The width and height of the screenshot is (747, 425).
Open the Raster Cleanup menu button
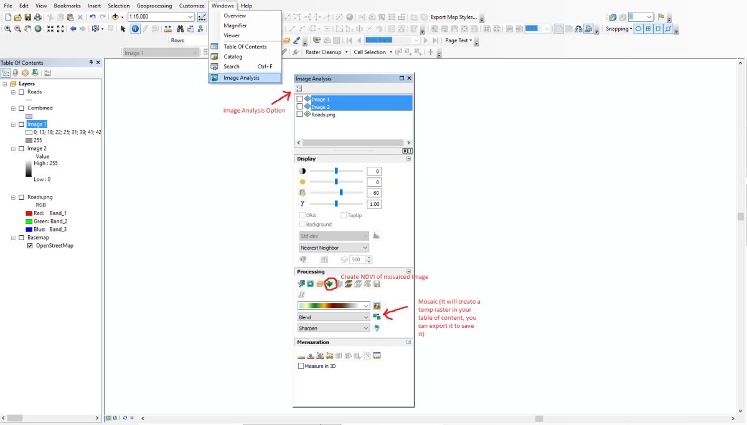[x=326, y=52]
